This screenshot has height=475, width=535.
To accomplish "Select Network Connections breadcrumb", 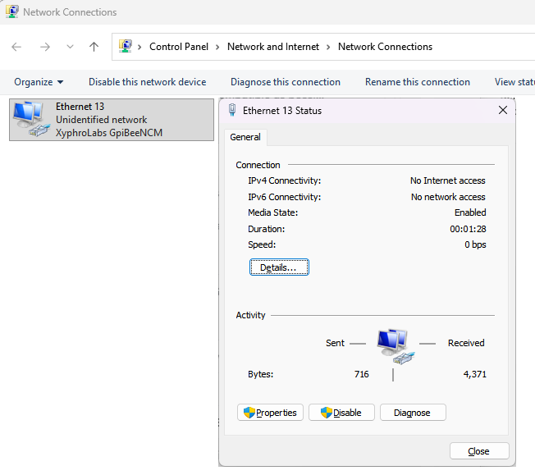I will click(x=385, y=47).
